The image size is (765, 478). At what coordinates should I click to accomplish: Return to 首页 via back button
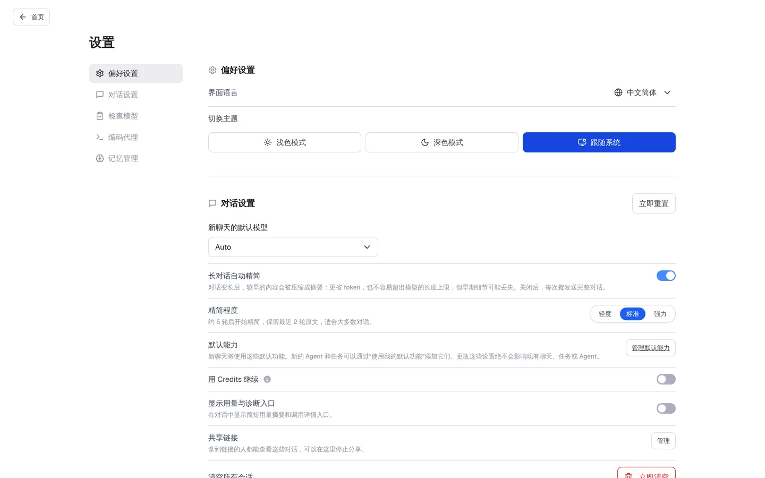coord(31,17)
